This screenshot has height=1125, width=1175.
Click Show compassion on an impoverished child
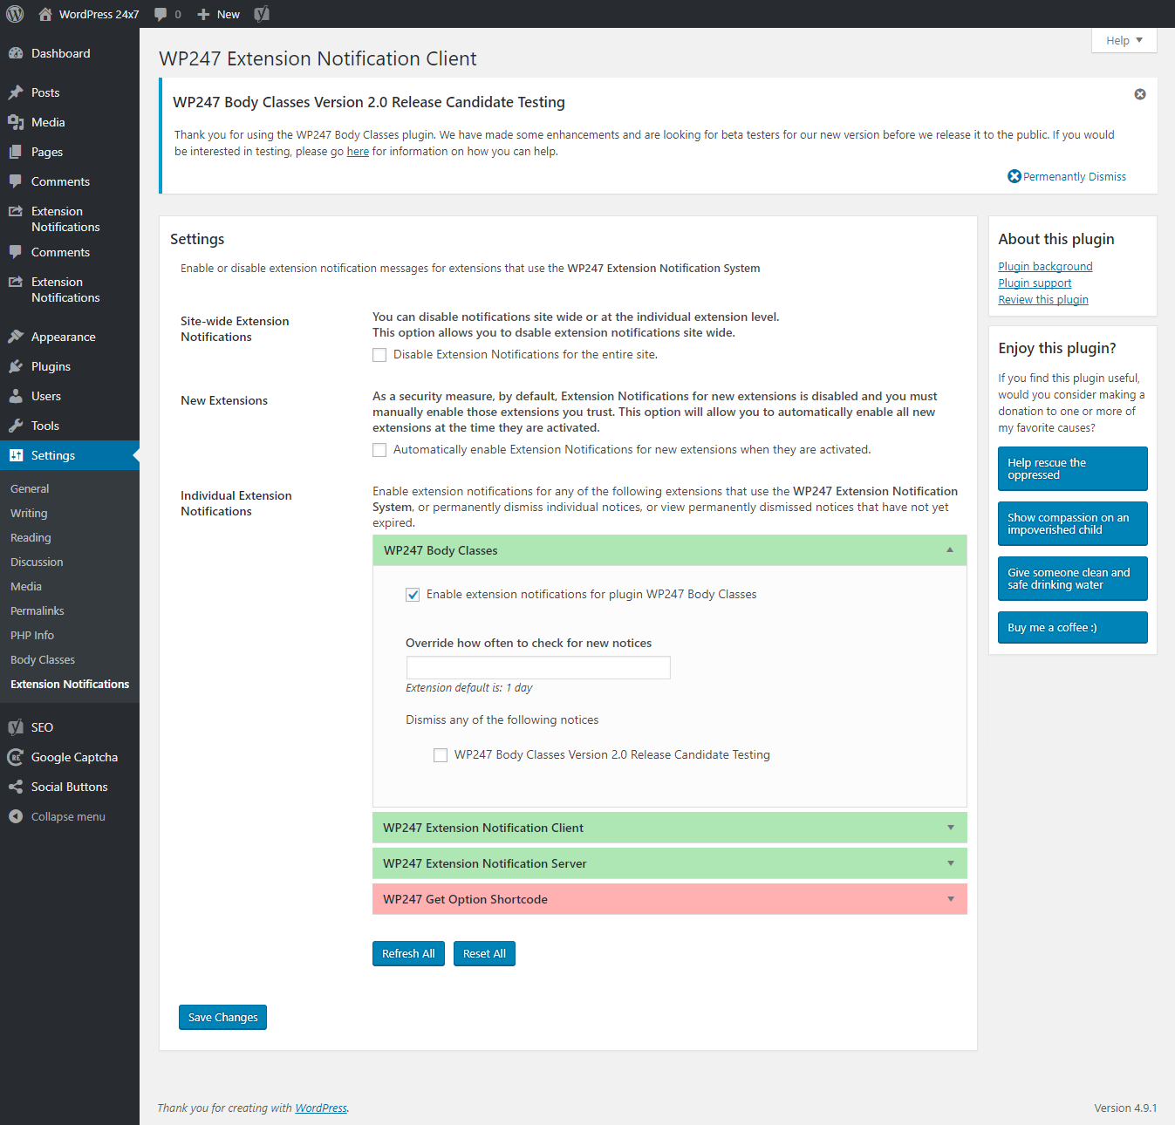1073,524
